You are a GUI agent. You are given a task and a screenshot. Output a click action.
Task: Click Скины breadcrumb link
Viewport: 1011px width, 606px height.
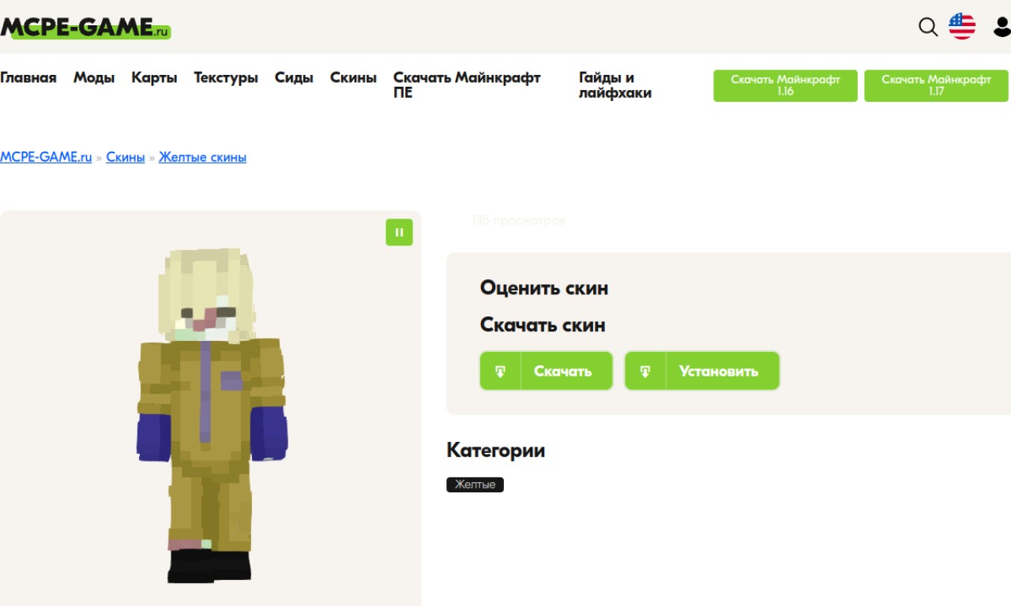[x=126, y=157]
